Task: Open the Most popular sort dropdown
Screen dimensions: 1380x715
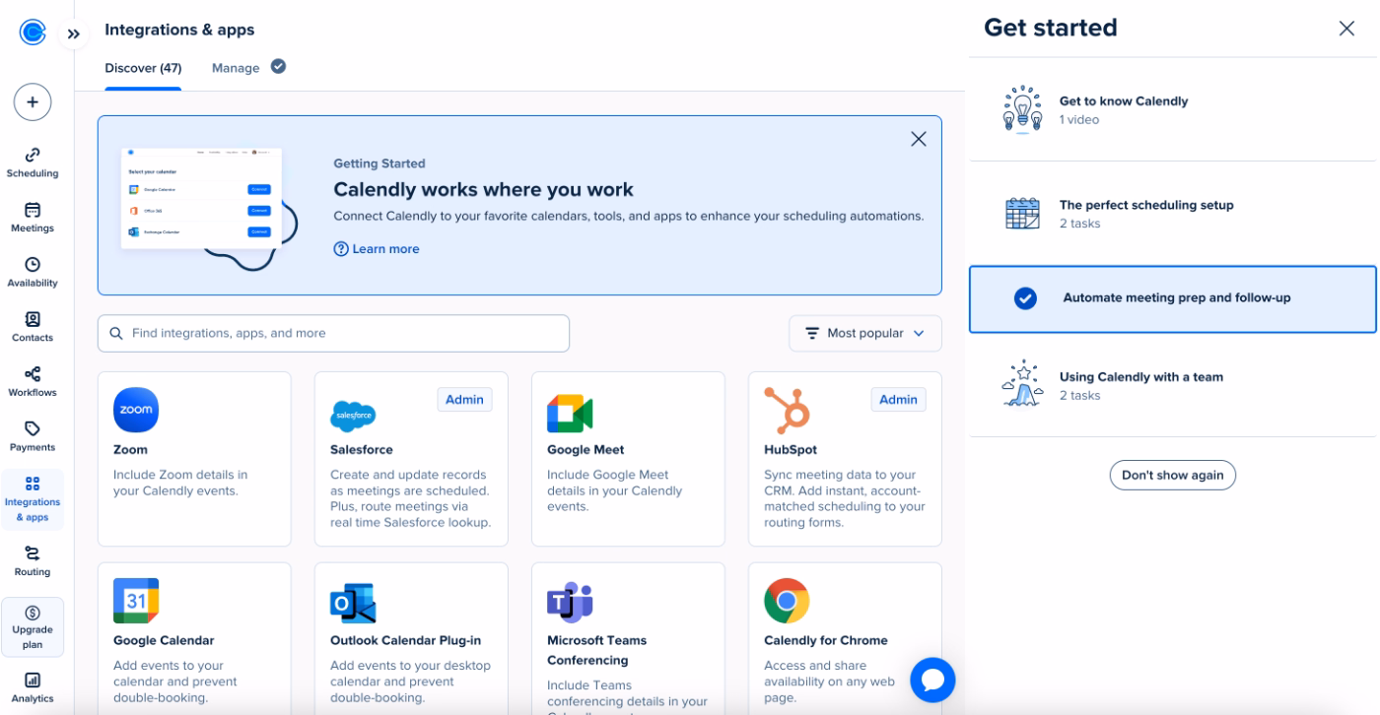Action: (865, 333)
